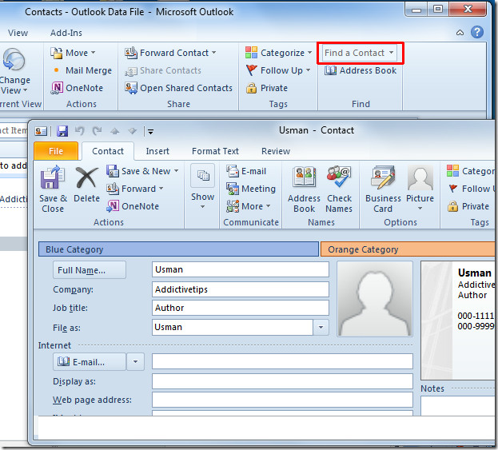The height and width of the screenshot is (450, 498).
Task: Click the Find a Contact search box
Action: click(x=355, y=53)
